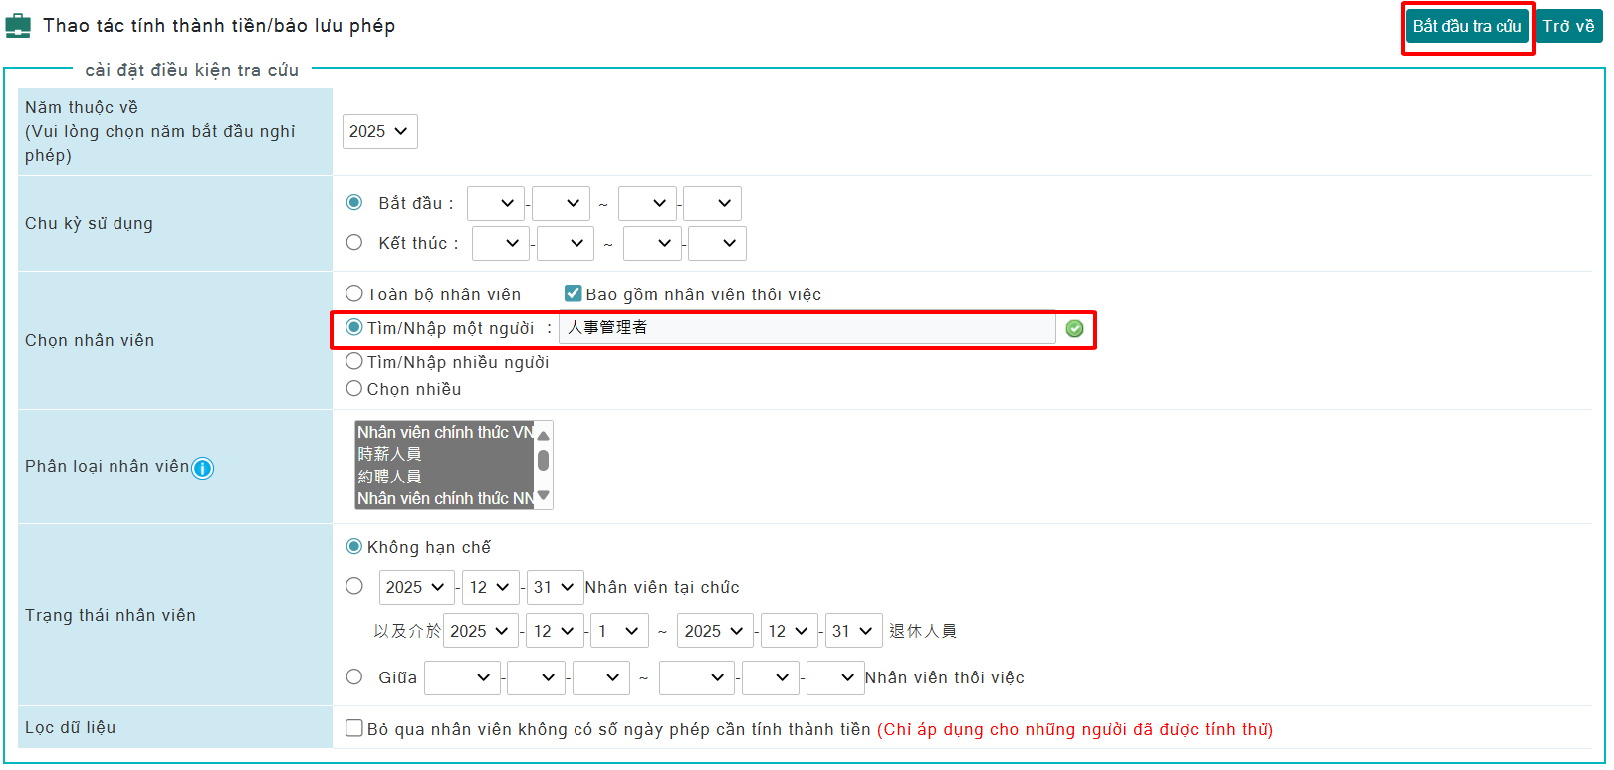Open month 12 dropdown for Nhân viên tại chức
Screen dimensions: 1614x770
click(x=490, y=587)
